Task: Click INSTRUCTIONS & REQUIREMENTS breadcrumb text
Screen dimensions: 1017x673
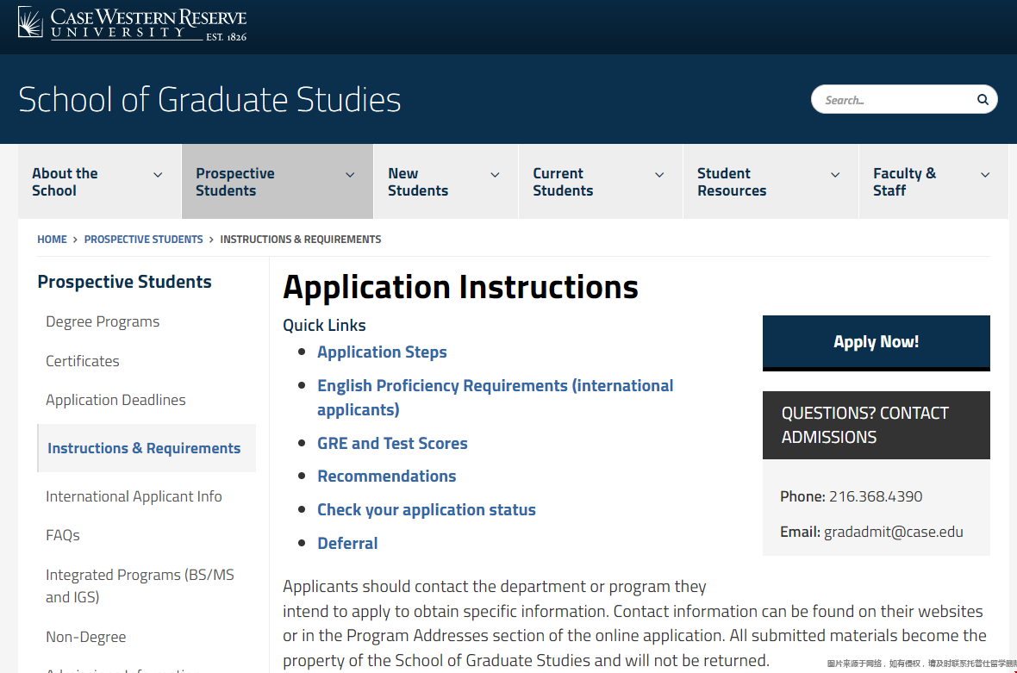Action: click(x=300, y=240)
